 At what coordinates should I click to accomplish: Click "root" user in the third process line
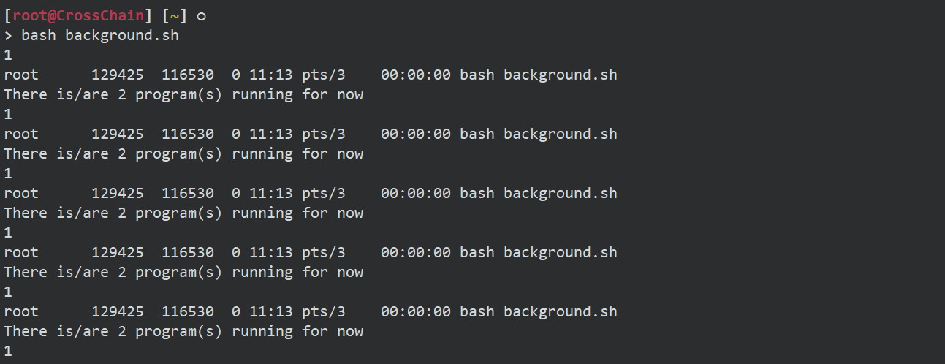[x=21, y=193]
